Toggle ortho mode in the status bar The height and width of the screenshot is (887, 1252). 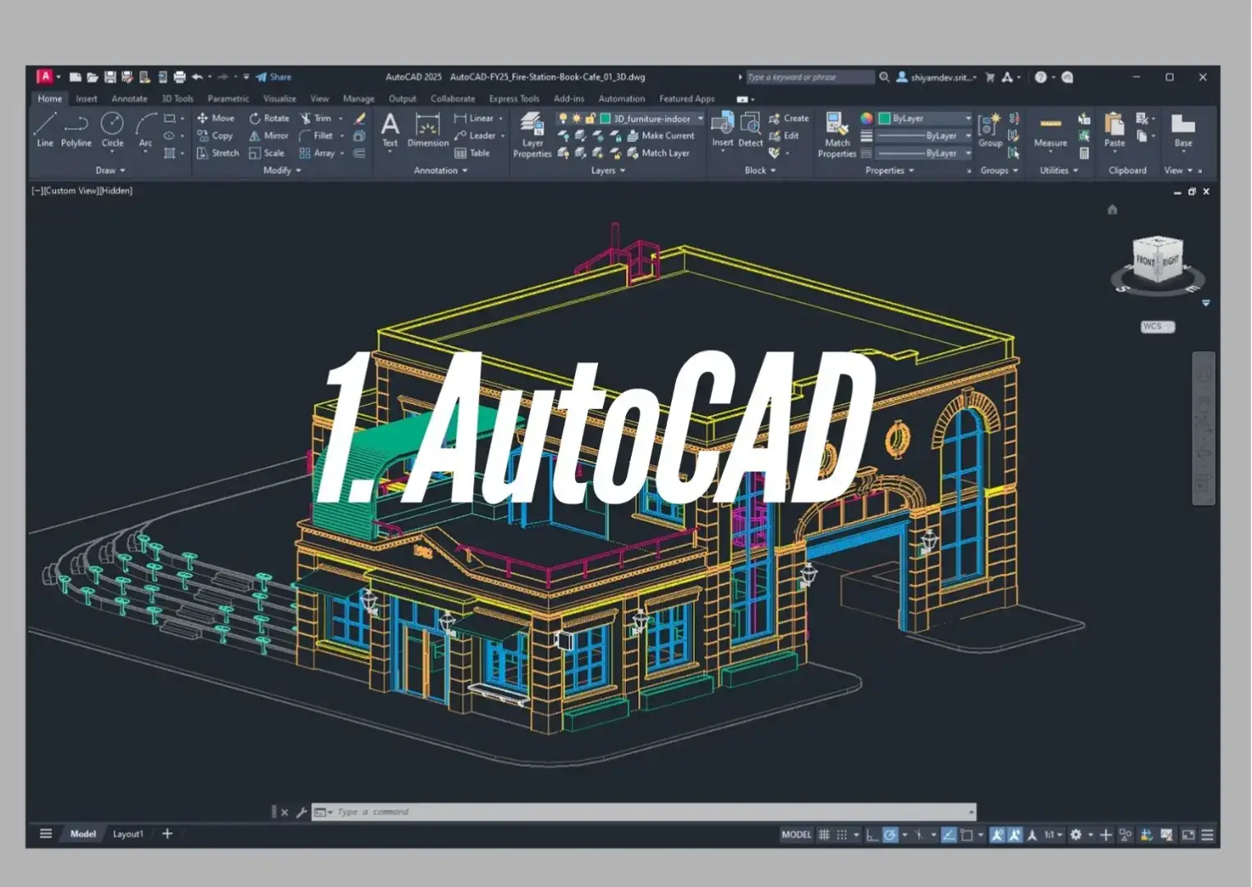872,834
